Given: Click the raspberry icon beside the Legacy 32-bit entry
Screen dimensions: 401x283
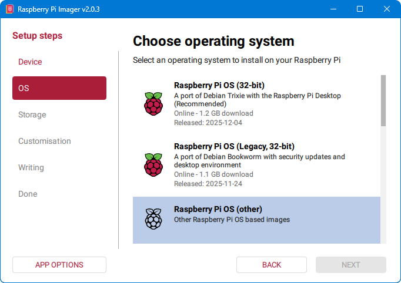Looking at the screenshot, I should click(153, 164).
